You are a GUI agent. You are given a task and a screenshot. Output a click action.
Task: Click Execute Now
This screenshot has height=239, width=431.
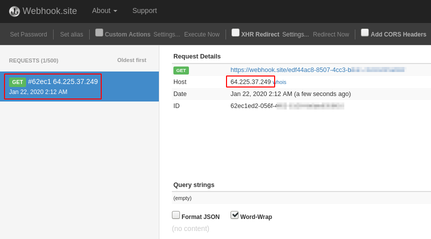pyautogui.click(x=202, y=34)
